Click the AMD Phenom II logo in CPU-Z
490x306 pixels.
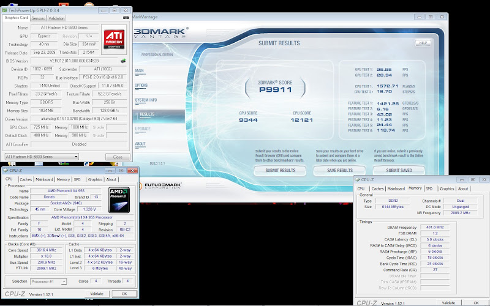point(119,200)
